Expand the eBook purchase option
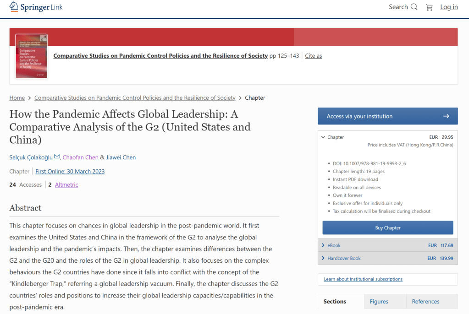The width and height of the screenshot is (469, 314). (323, 245)
